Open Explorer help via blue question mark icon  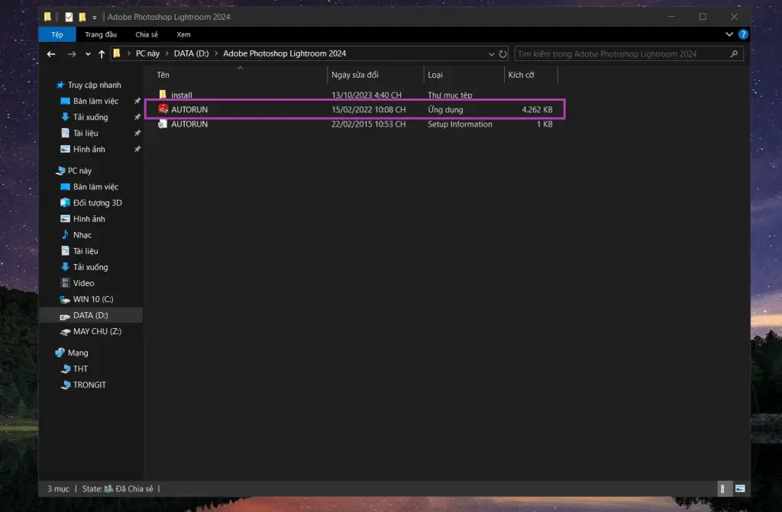[742, 34]
